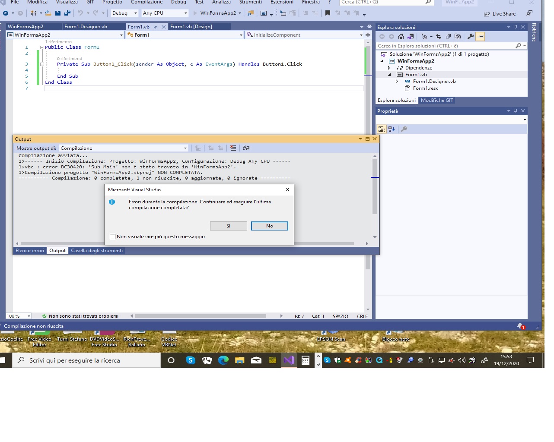
Task: Click the Windows taskbar search box
Action: coord(86,360)
